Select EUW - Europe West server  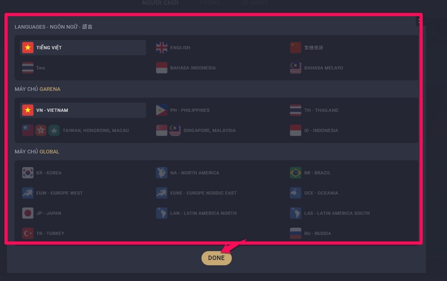click(59, 193)
